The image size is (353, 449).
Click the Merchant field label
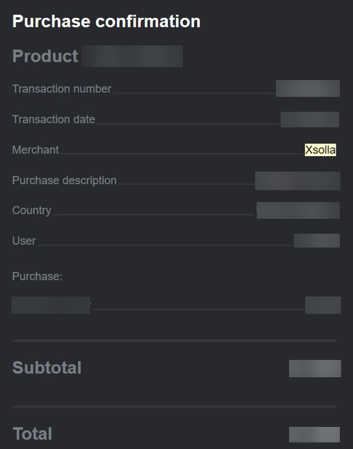tap(35, 149)
